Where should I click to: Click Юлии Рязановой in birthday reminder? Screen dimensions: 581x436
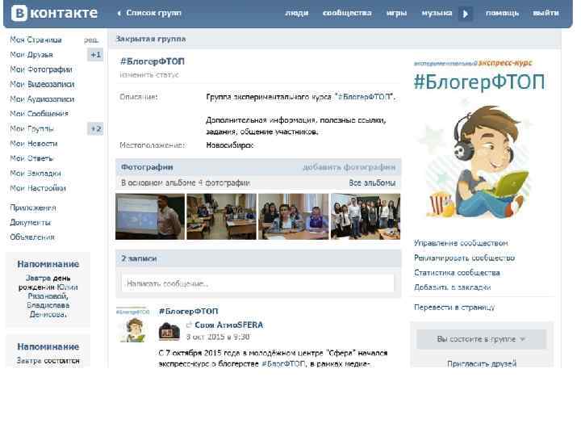click(x=54, y=291)
